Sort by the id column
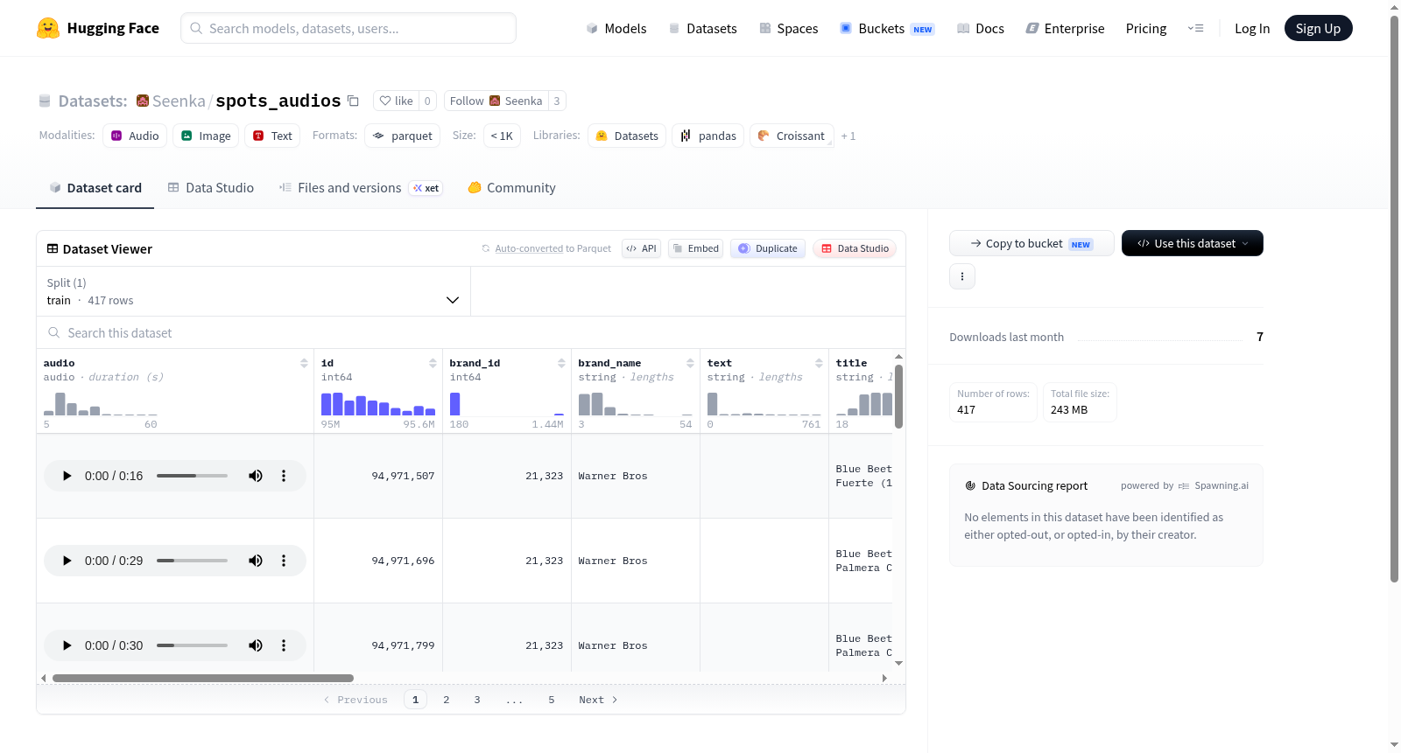 [433, 363]
